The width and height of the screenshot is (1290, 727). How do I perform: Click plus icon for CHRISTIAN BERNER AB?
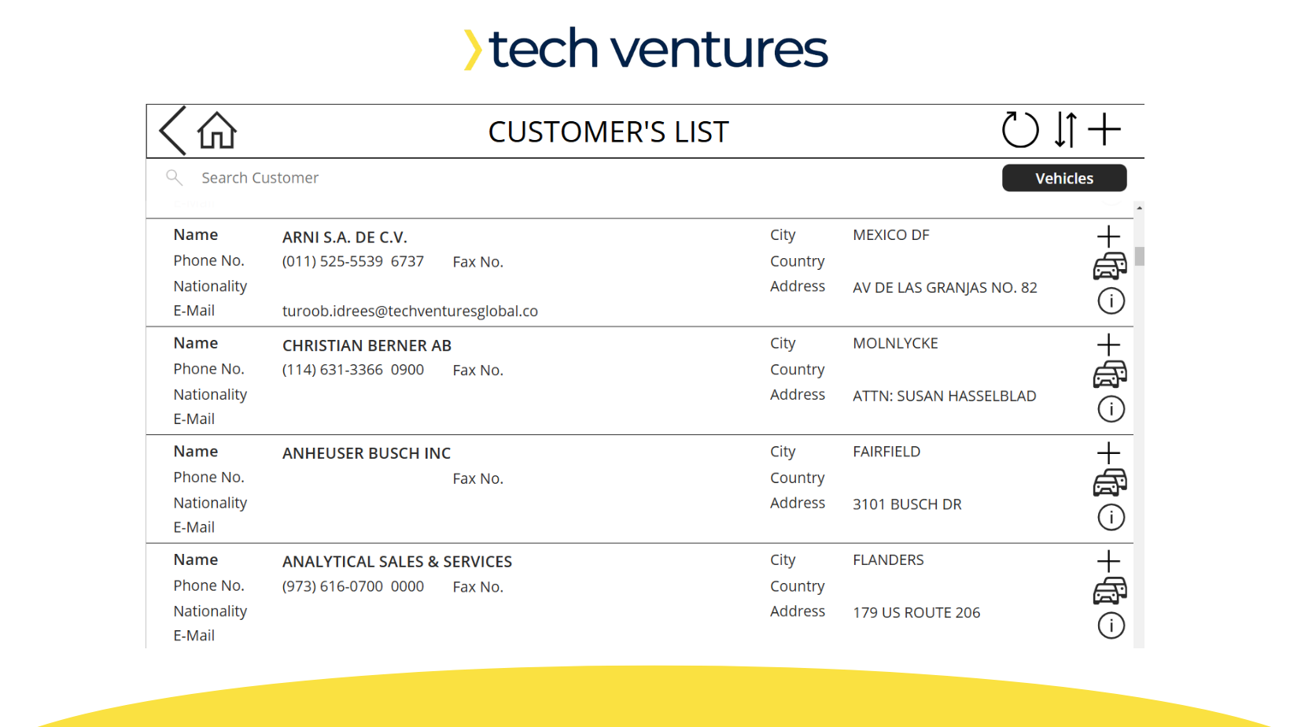(1108, 345)
